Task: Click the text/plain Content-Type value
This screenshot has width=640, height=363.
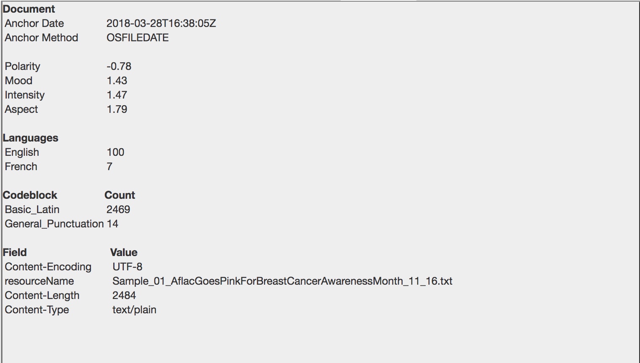Action: 134,310
